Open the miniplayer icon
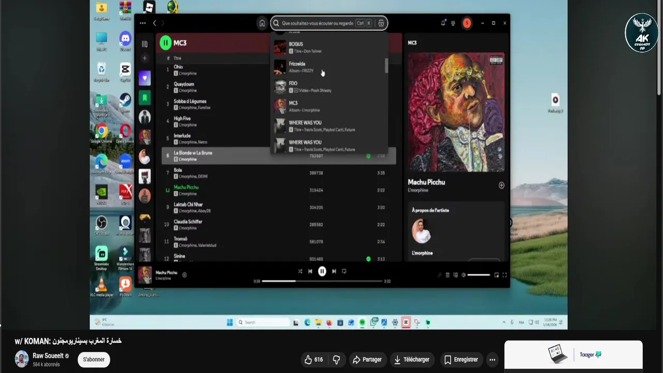 (496, 275)
